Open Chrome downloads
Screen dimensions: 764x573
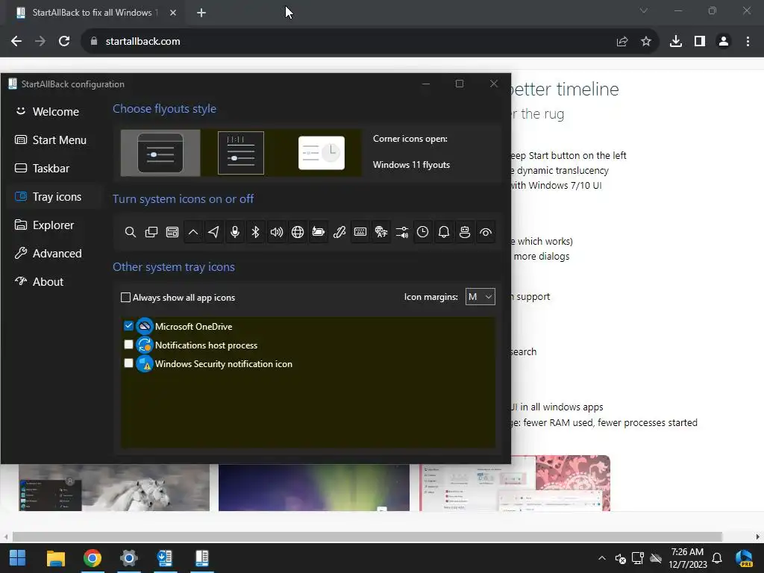point(676,42)
